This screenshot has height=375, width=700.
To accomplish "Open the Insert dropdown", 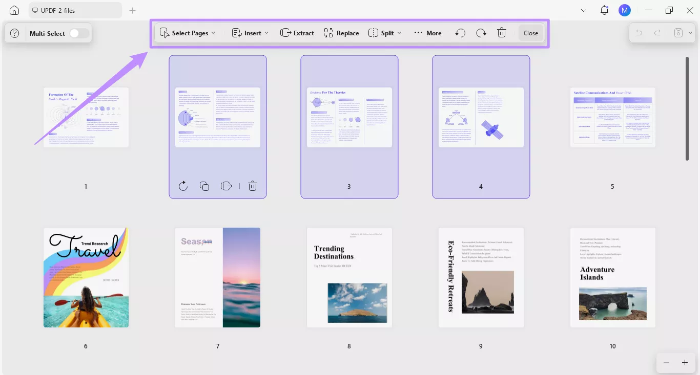I will [x=250, y=32].
